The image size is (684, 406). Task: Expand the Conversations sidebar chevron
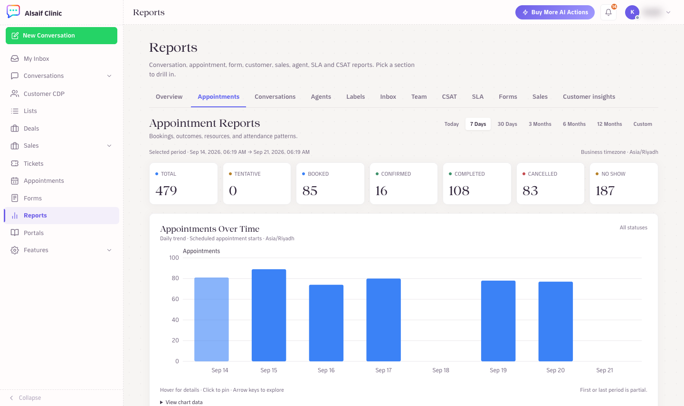coord(109,76)
